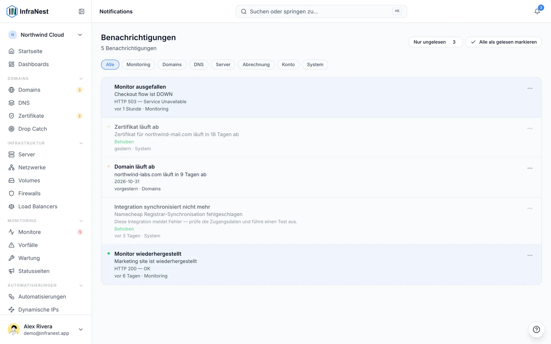This screenshot has height=344, width=551.
Task: Open Zertifikate shield icon in sidebar
Action: [11, 116]
